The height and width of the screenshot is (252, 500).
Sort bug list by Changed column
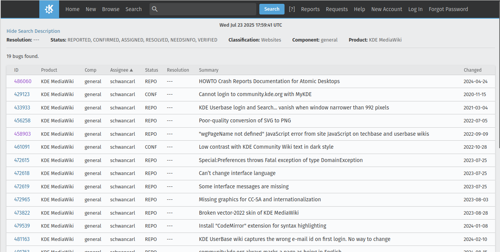(473, 70)
